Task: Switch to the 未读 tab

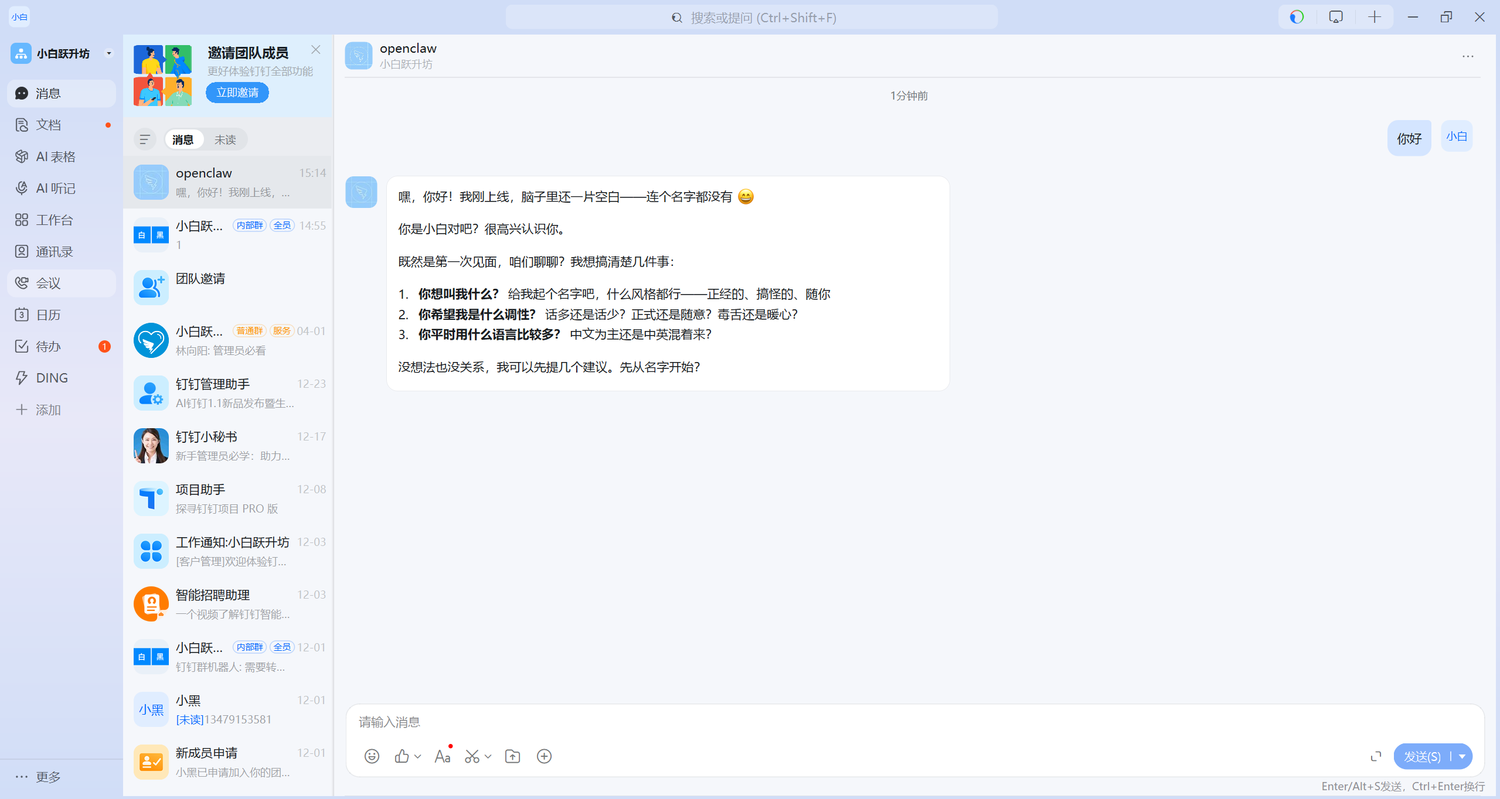Action: click(225, 139)
